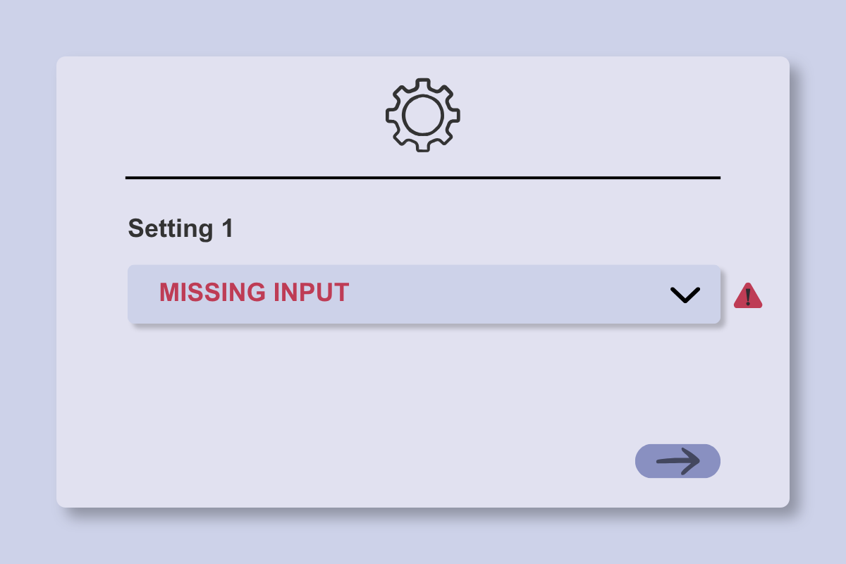Show the error details via exclamation icon
Screen dimensions: 846x564
tap(748, 295)
